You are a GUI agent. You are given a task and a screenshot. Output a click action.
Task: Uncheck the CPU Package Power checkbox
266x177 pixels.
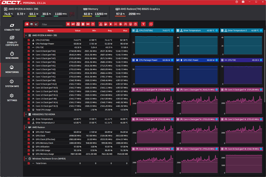coord(29,44)
